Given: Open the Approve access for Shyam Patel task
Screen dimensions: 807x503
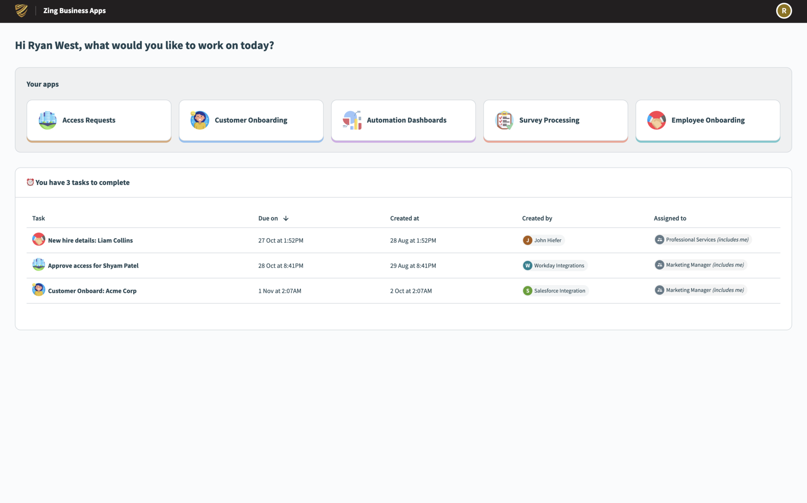Looking at the screenshot, I should pyautogui.click(x=93, y=265).
